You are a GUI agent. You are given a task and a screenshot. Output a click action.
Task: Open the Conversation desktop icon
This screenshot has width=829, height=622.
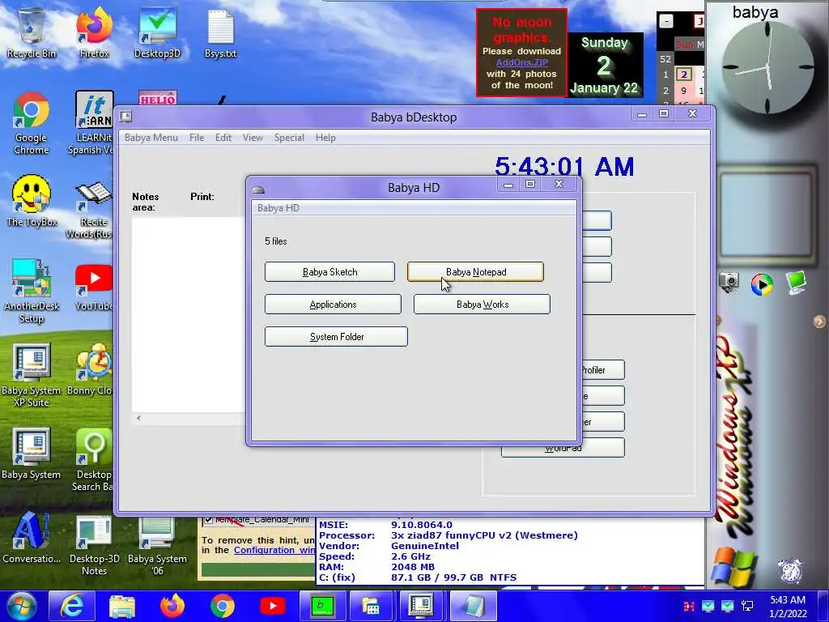(x=32, y=538)
